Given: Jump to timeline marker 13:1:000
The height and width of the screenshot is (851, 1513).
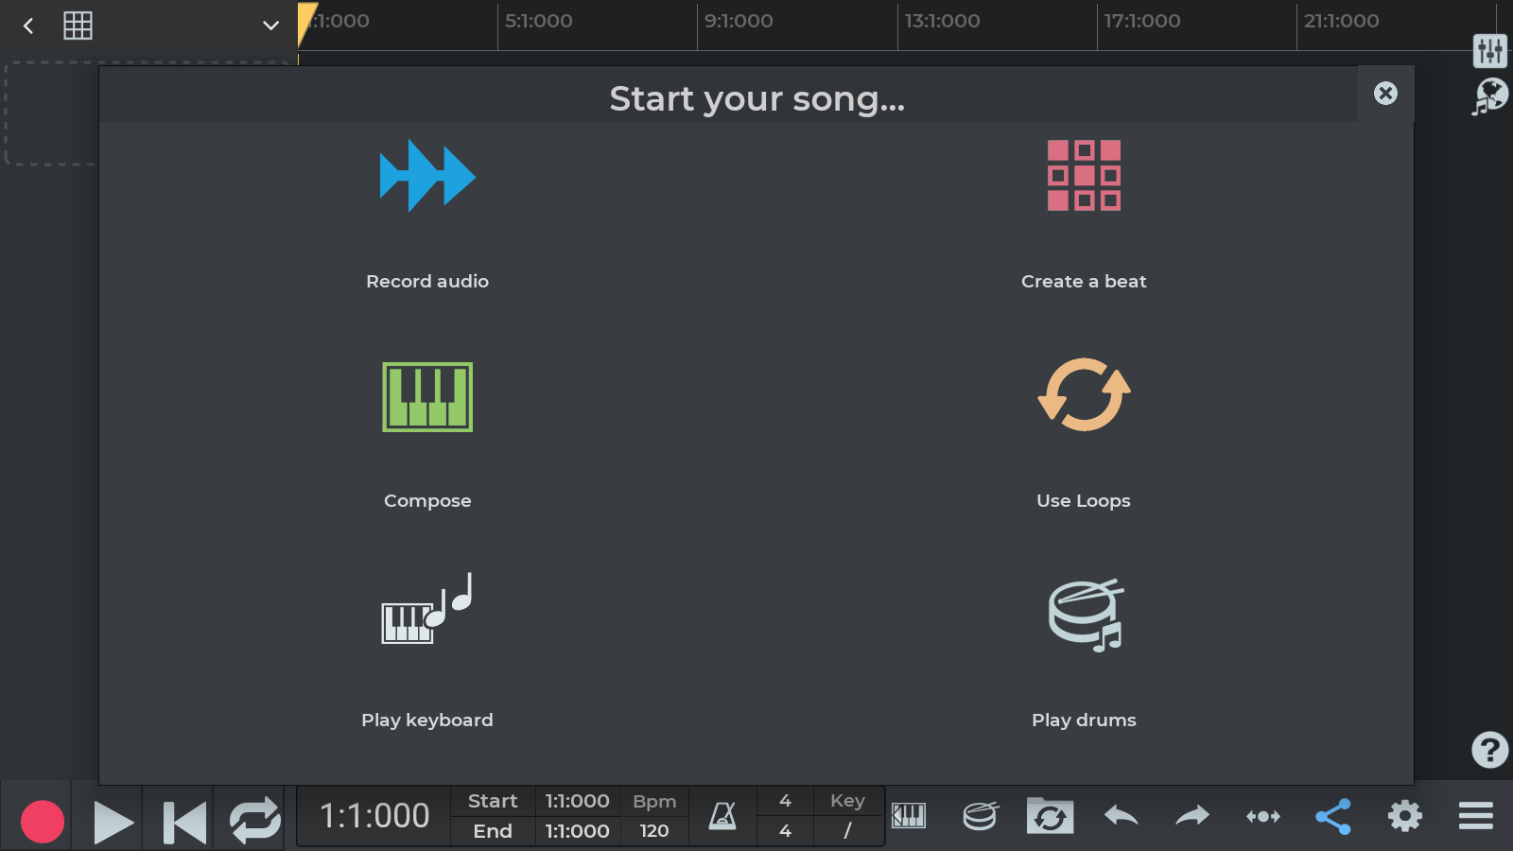Looking at the screenshot, I should (942, 21).
